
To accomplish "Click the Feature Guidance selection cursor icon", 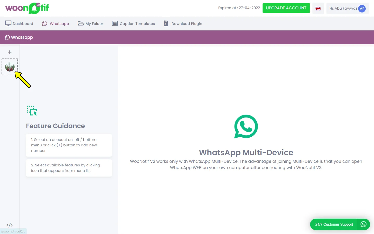I will 32,111.
